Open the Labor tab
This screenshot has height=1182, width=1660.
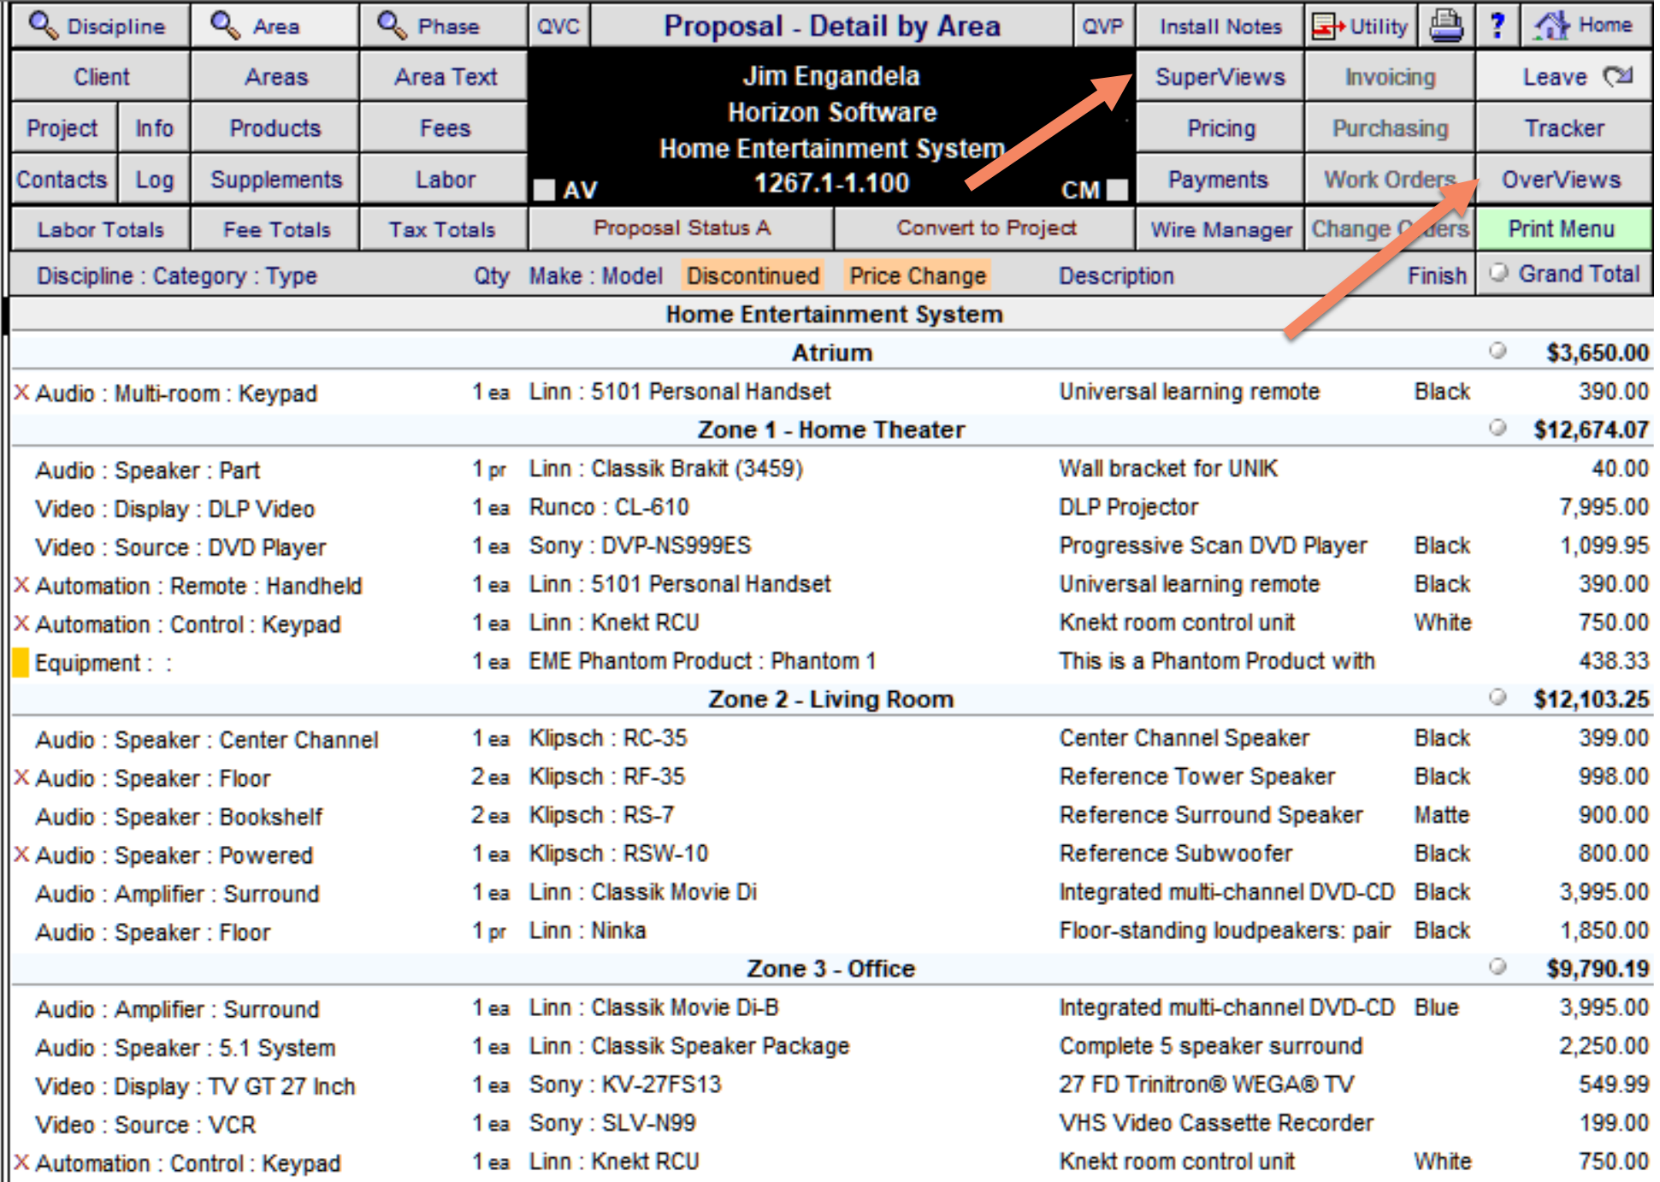point(445,179)
